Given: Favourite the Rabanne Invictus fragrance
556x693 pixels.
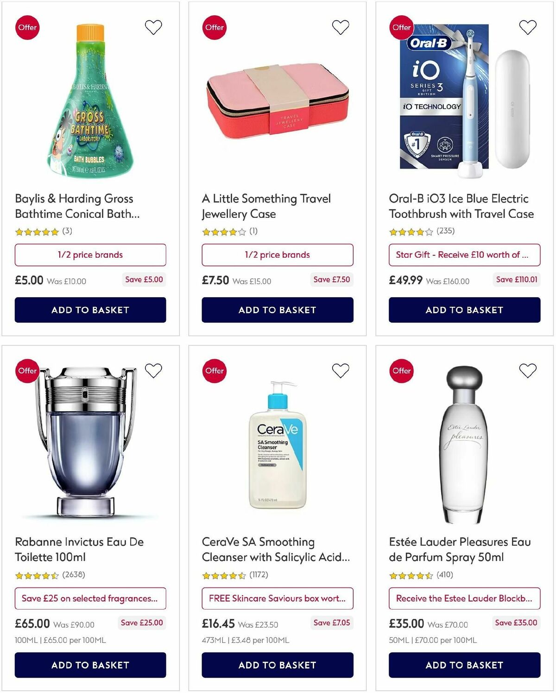Looking at the screenshot, I should [154, 371].
